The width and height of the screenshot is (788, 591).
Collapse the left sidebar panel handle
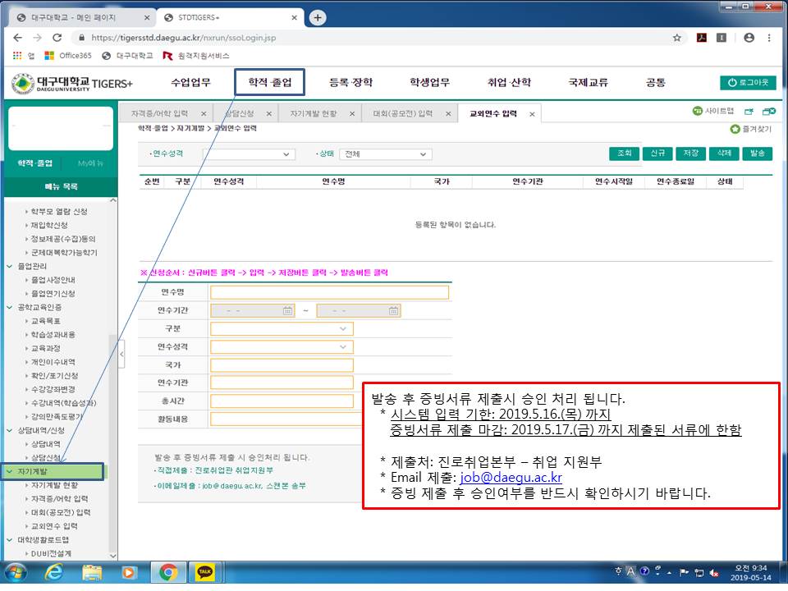point(121,354)
